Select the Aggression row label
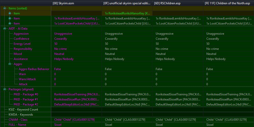The image size is (254, 127). coord(21,34)
